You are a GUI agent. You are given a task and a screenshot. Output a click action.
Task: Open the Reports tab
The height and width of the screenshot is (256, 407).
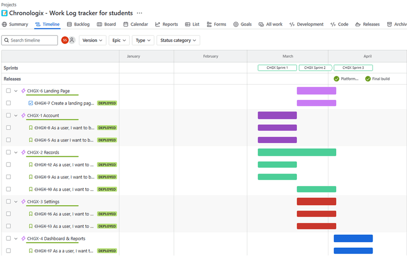tap(167, 24)
